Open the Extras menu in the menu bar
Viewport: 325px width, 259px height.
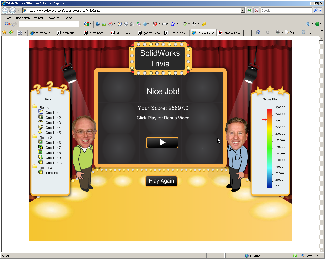68,18
